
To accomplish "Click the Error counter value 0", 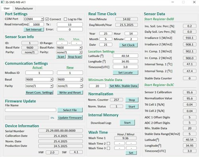I will tap(70, 29).
